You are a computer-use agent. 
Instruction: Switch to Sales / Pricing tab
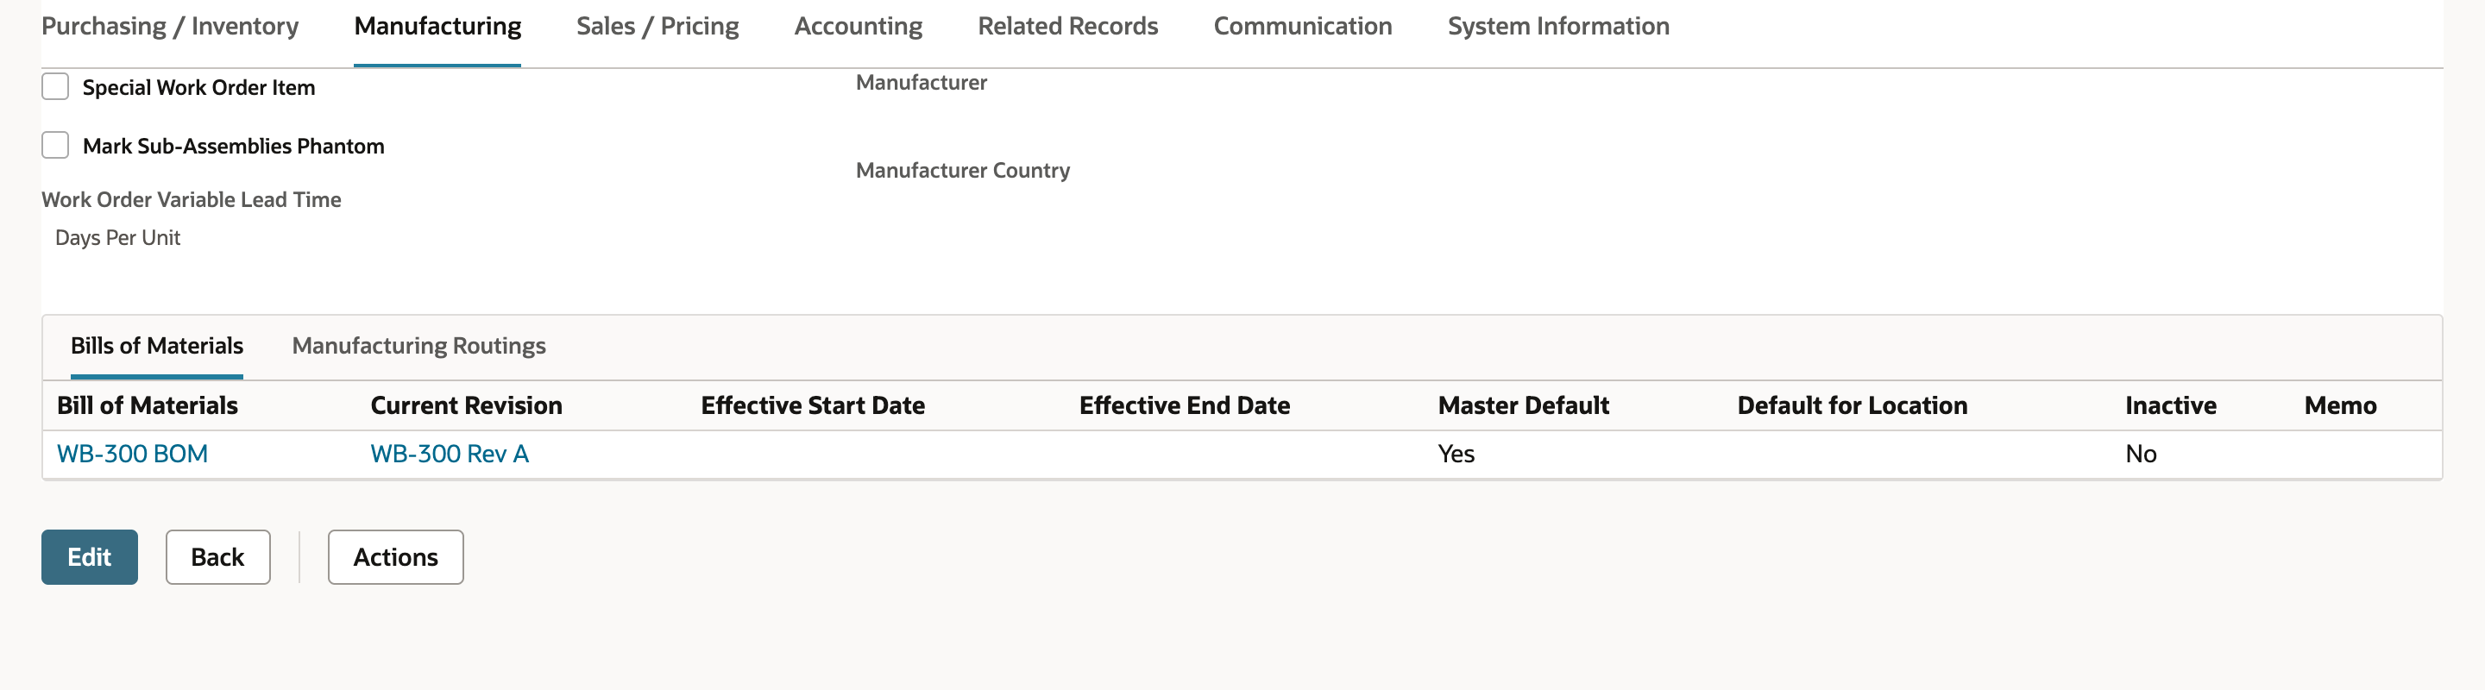click(x=657, y=26)
